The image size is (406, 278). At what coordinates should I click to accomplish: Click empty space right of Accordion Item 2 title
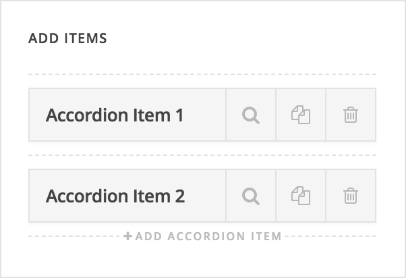pos(205,196)
